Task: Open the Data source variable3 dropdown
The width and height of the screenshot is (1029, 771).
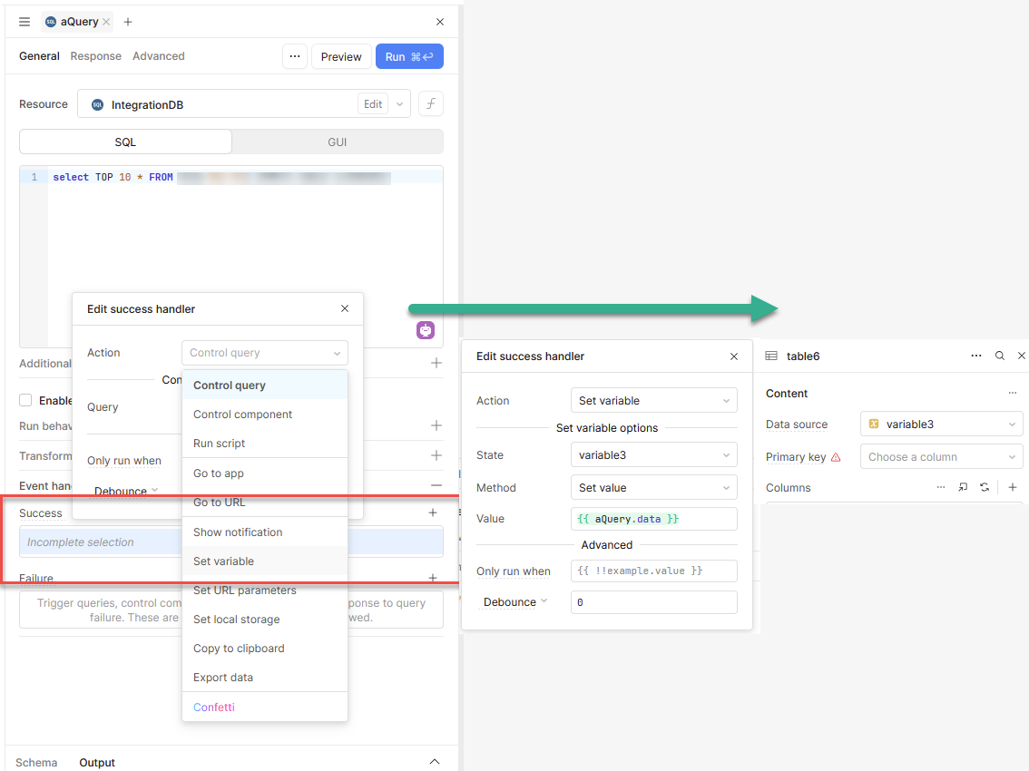Action: (941, 424)
